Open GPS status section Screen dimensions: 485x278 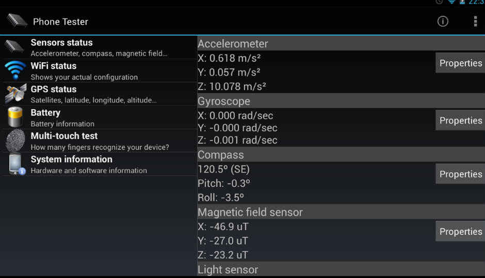(x=100, y=94)
